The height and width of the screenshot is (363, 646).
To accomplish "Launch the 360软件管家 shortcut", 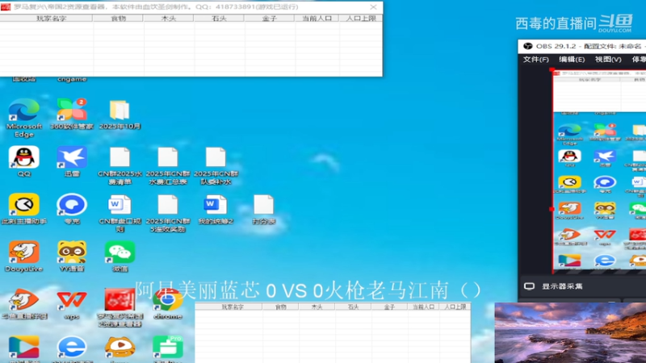I will click(72, 114).
